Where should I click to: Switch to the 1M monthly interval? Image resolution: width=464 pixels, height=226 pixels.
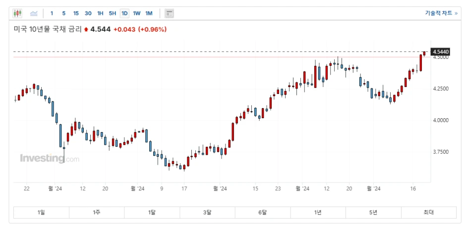[x=149, y=13]
